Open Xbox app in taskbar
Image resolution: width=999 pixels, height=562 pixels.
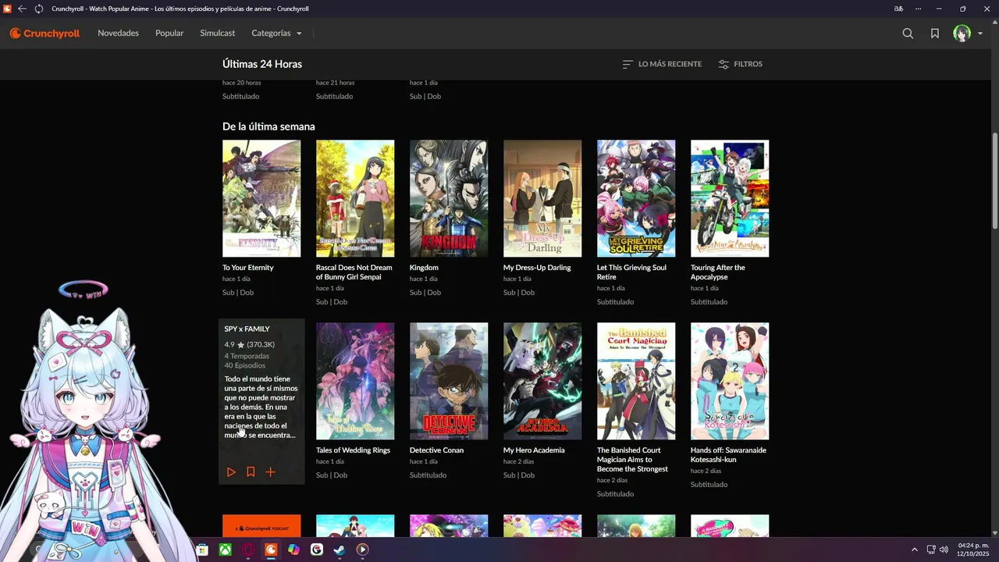[x=225, y=550]
